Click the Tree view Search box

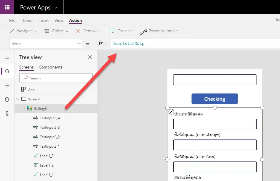click(x=56, y=78)
